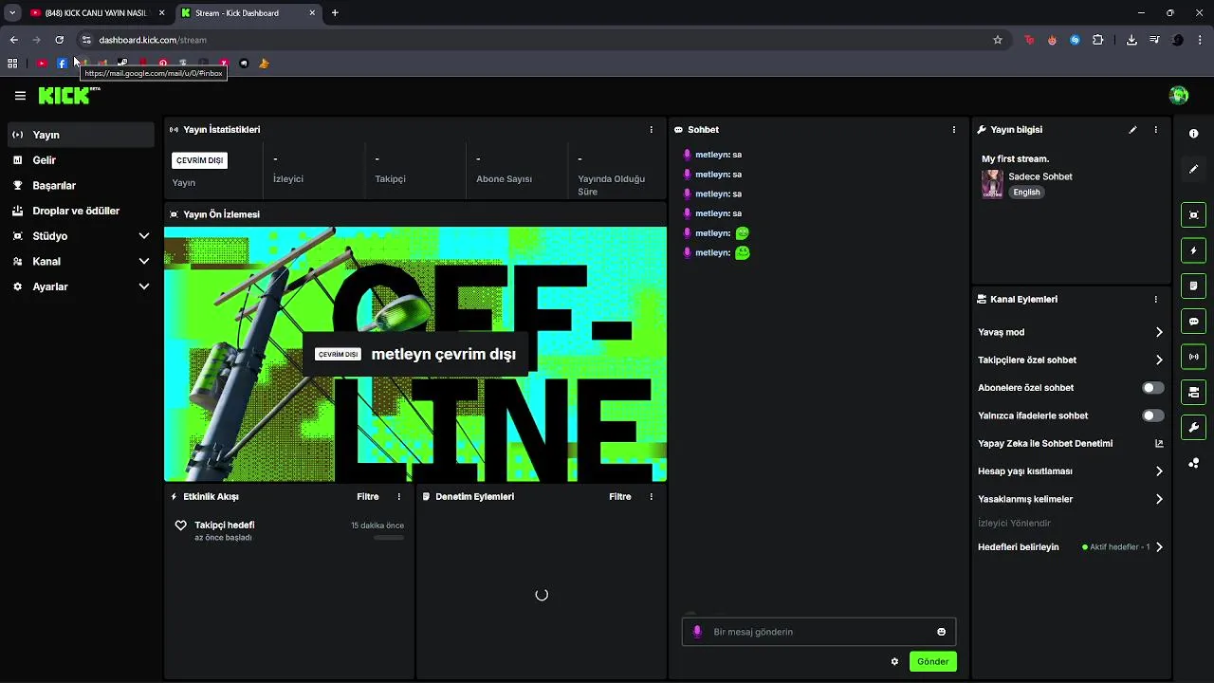Viewport: 1214px width, 683px height.
Task: Open browser downloads icon in toolbar
Action: click(x=1131, y=40)
